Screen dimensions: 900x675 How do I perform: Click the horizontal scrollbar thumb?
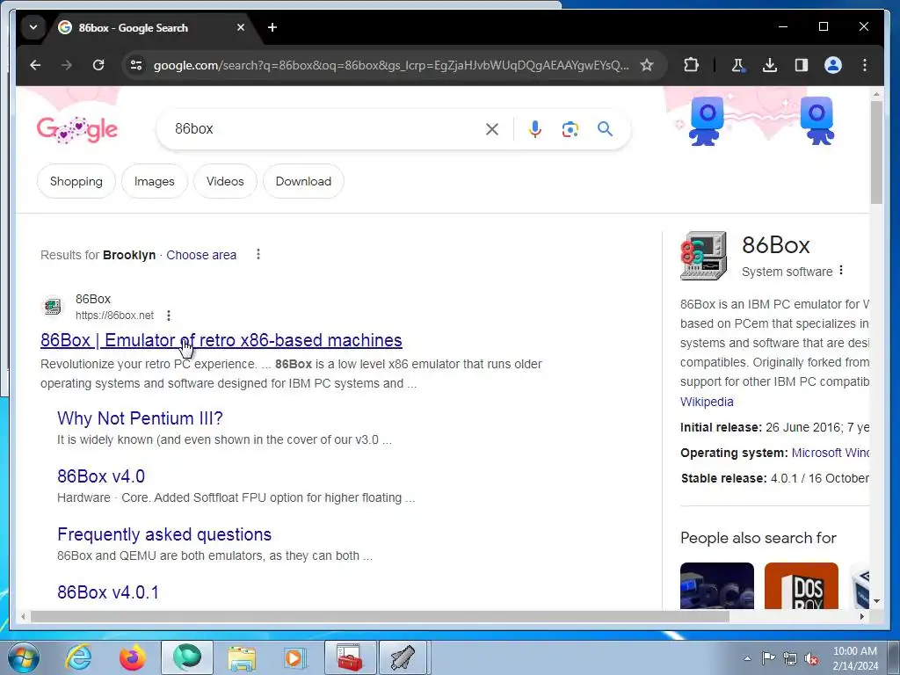(x=380, y=616)
